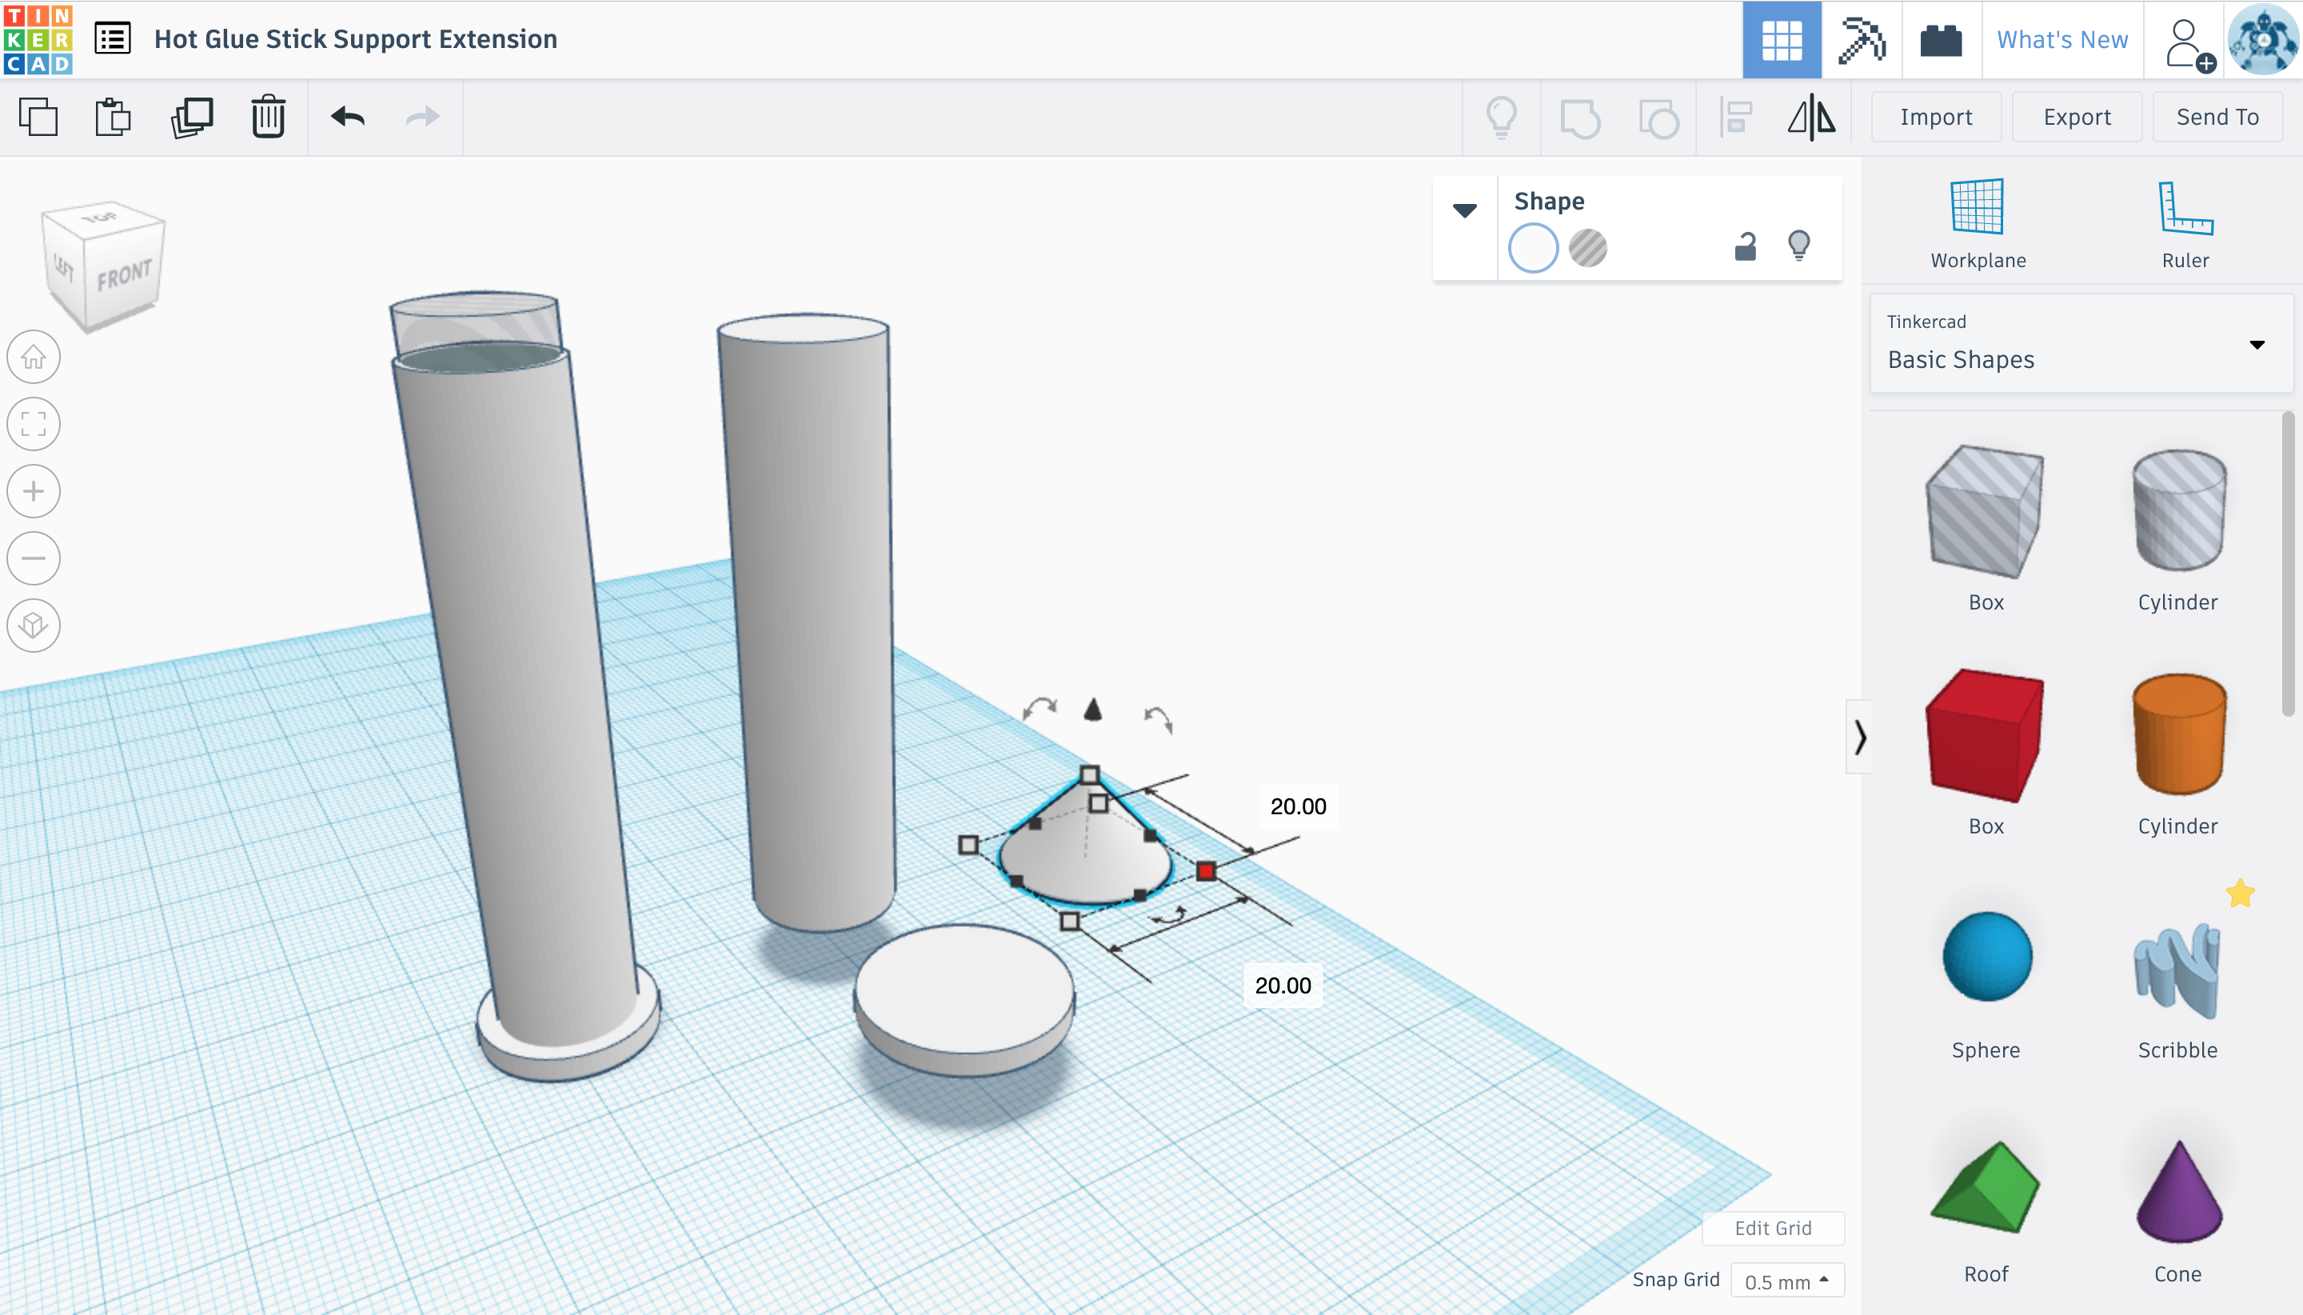Click the Mirror tool icon
2303x1315 pixels.
[x=1811, y=118]
